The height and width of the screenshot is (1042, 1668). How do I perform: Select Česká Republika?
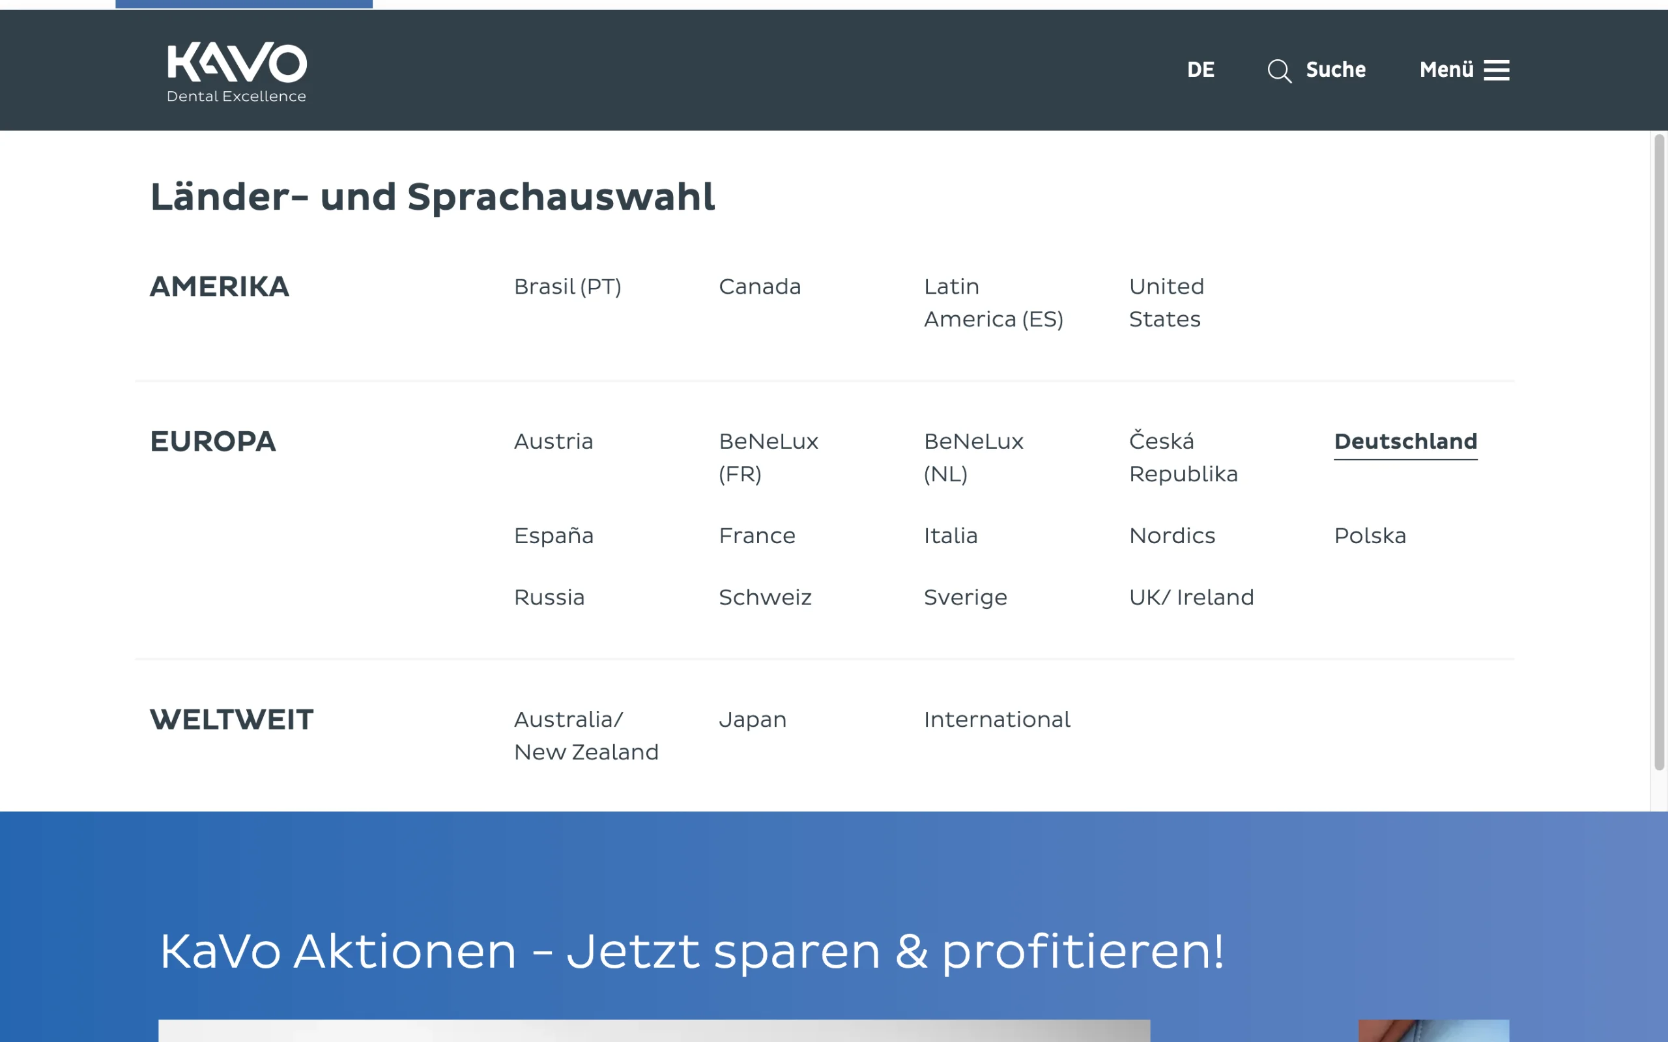coord(1183,458)
